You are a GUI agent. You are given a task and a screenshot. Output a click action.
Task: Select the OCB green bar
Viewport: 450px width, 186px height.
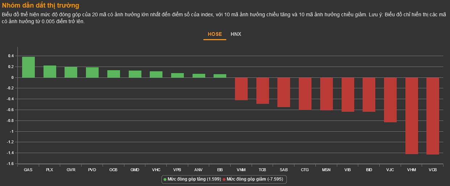pos(113,74)
